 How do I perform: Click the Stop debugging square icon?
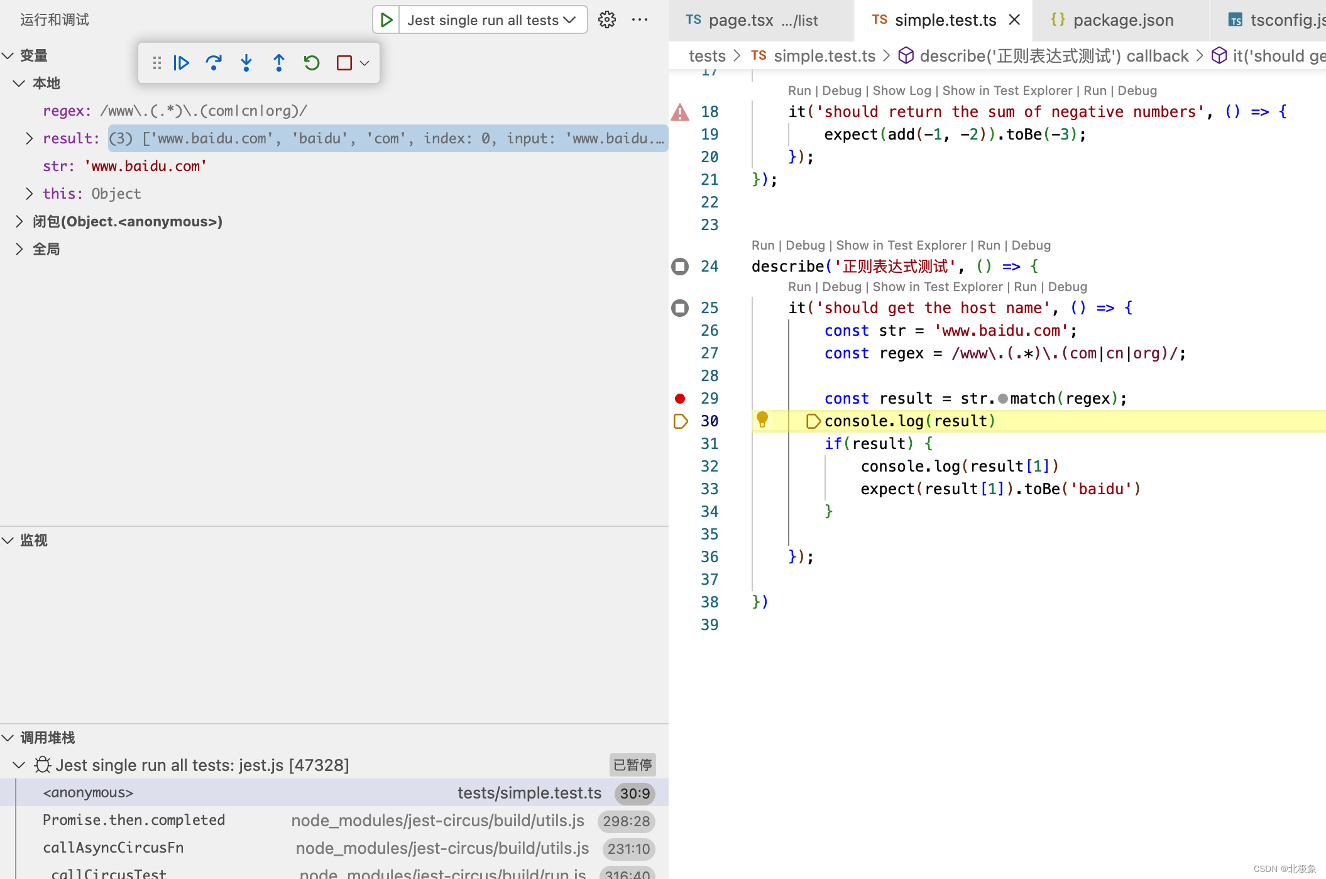point(344,63)
